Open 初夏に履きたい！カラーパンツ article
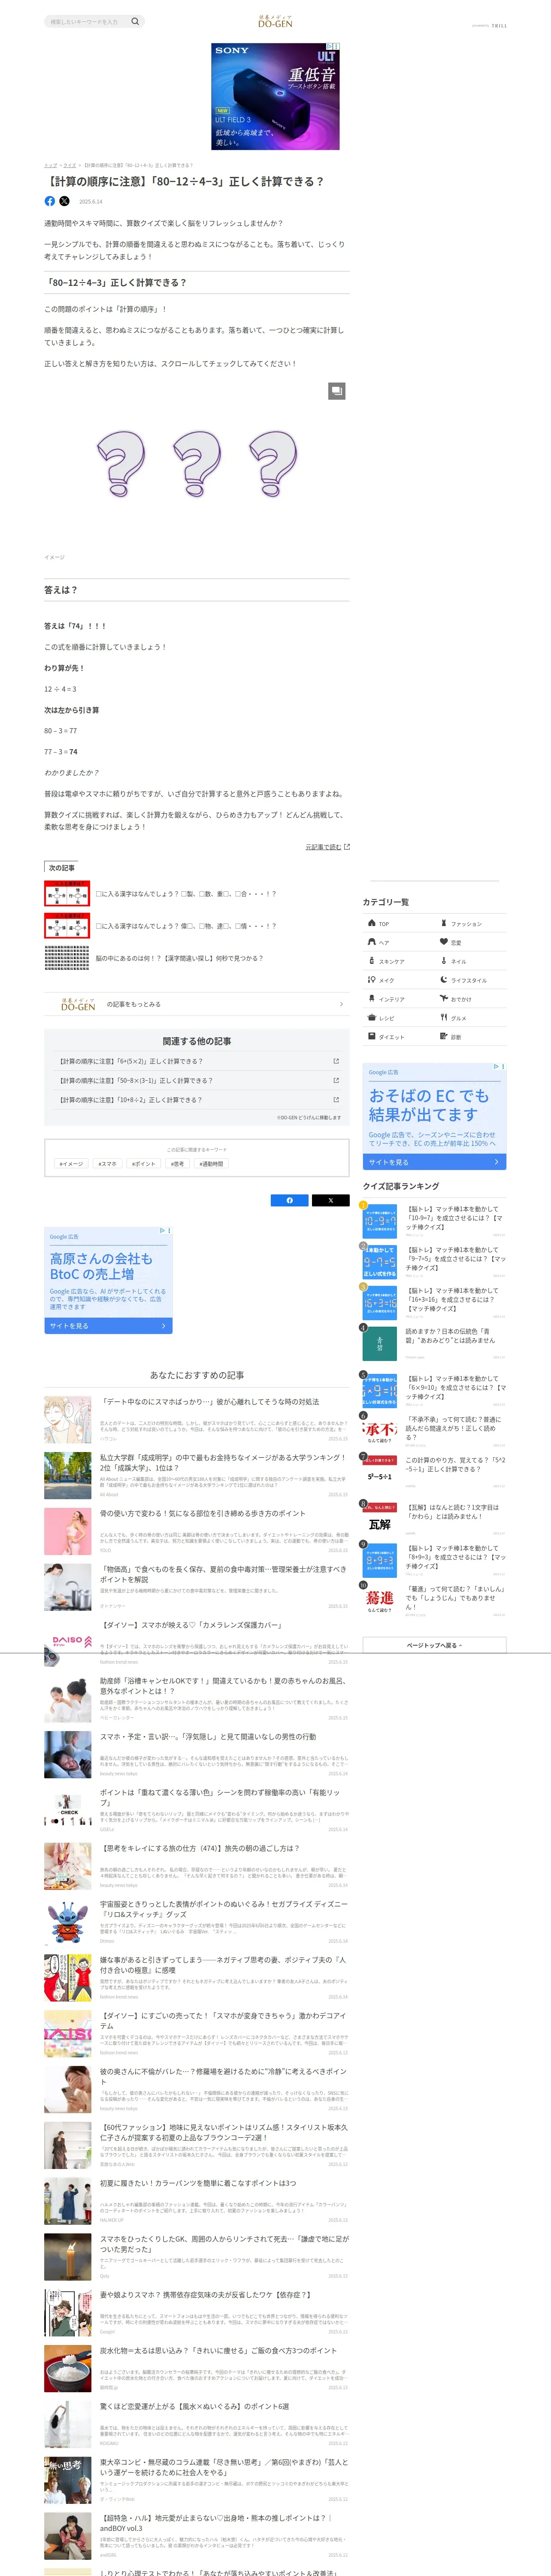The image size is (551, 2576). coord(198,2183)
